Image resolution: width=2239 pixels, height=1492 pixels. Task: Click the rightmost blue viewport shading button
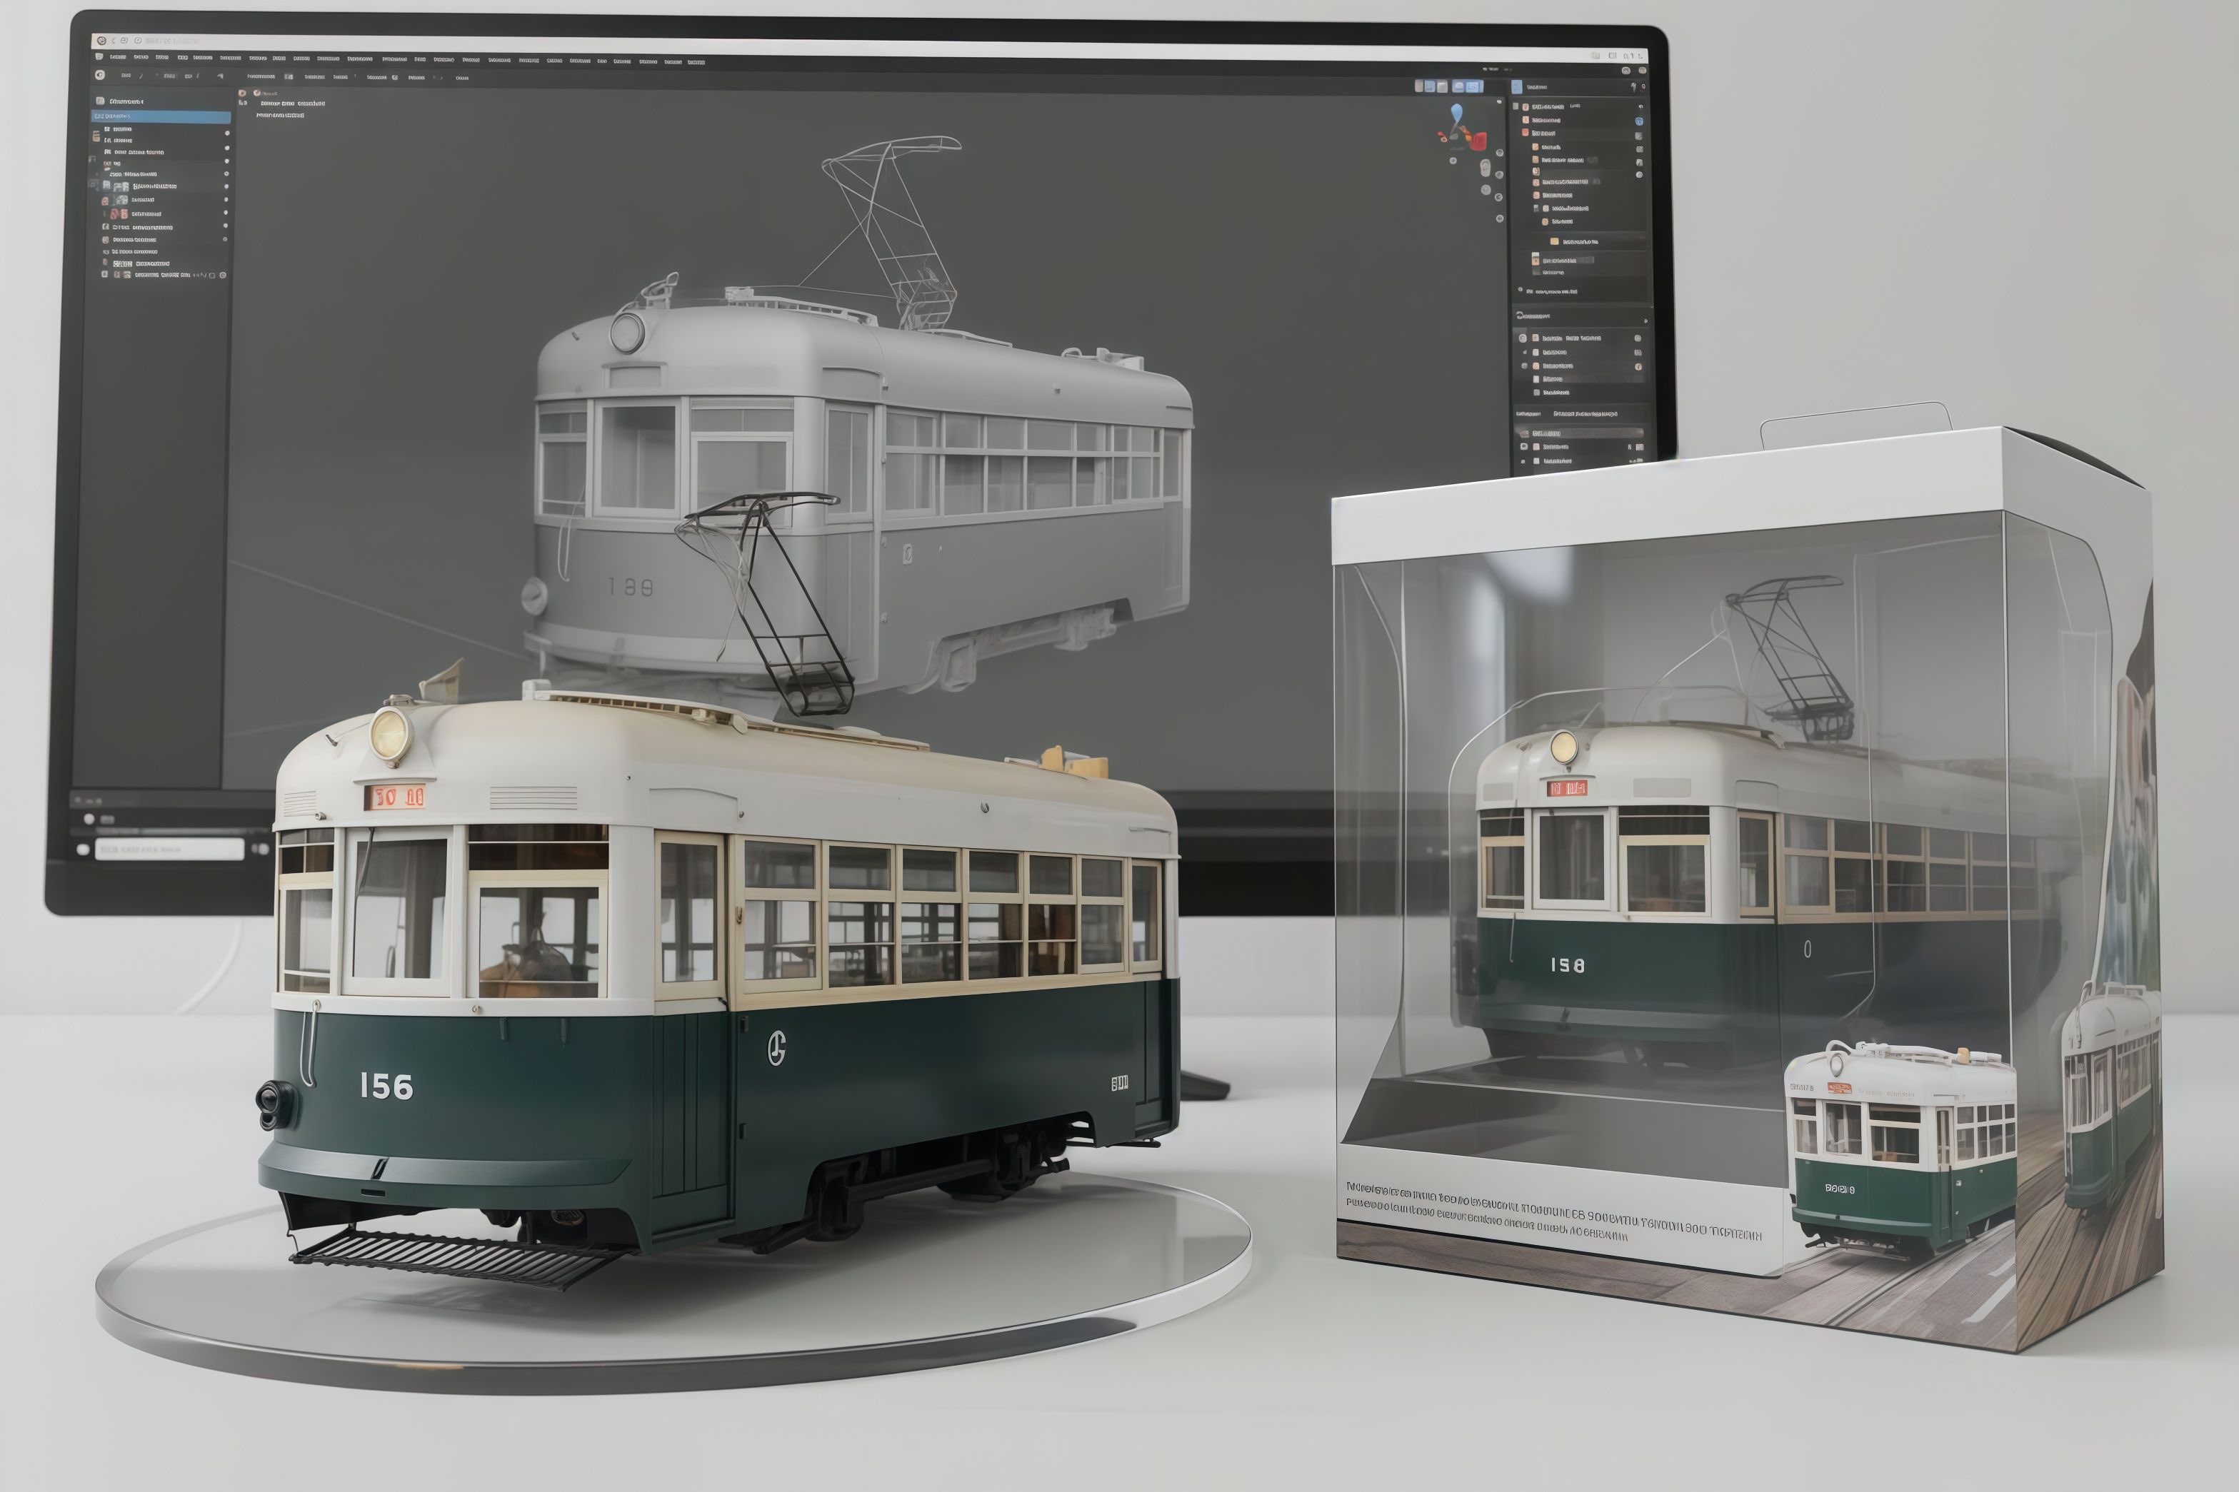1473,86
